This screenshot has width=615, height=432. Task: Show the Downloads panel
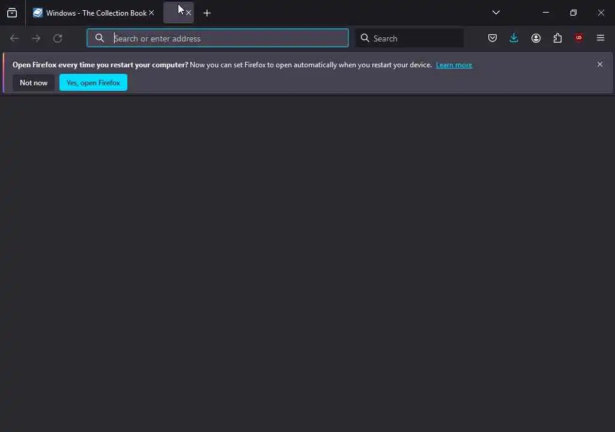coord(514,38)
